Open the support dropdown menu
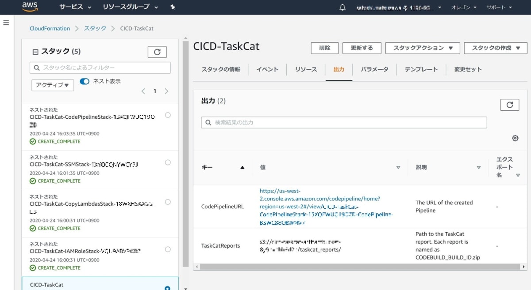 pos(499,8)
